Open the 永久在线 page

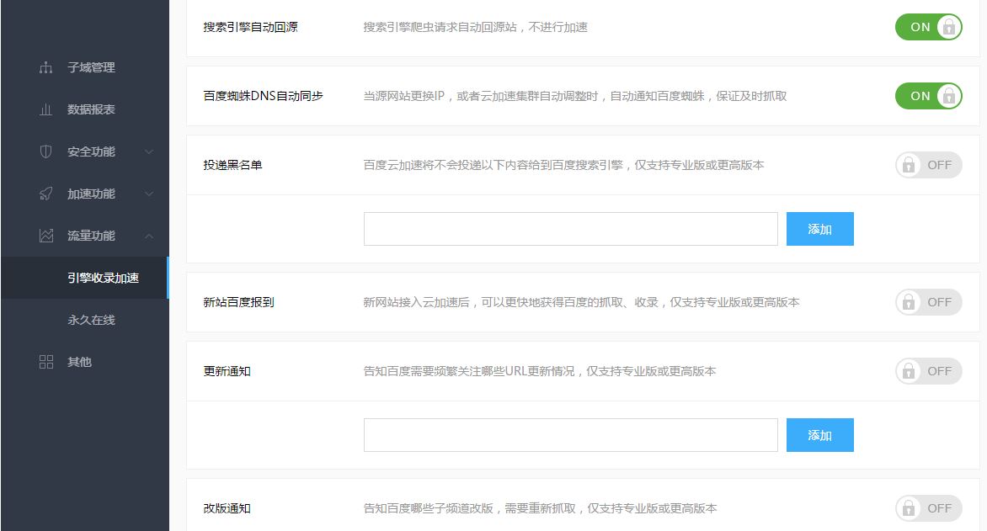coord(91,320)
